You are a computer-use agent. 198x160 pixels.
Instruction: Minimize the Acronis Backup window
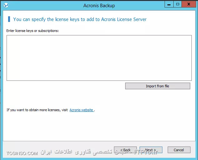tap(169, 4)
